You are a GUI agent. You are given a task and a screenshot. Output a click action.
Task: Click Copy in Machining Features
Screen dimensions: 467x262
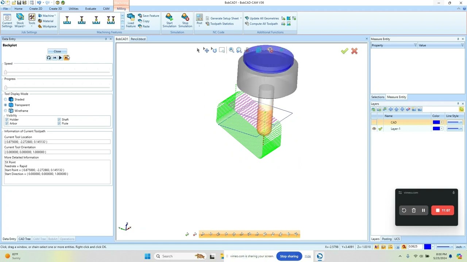144,21
